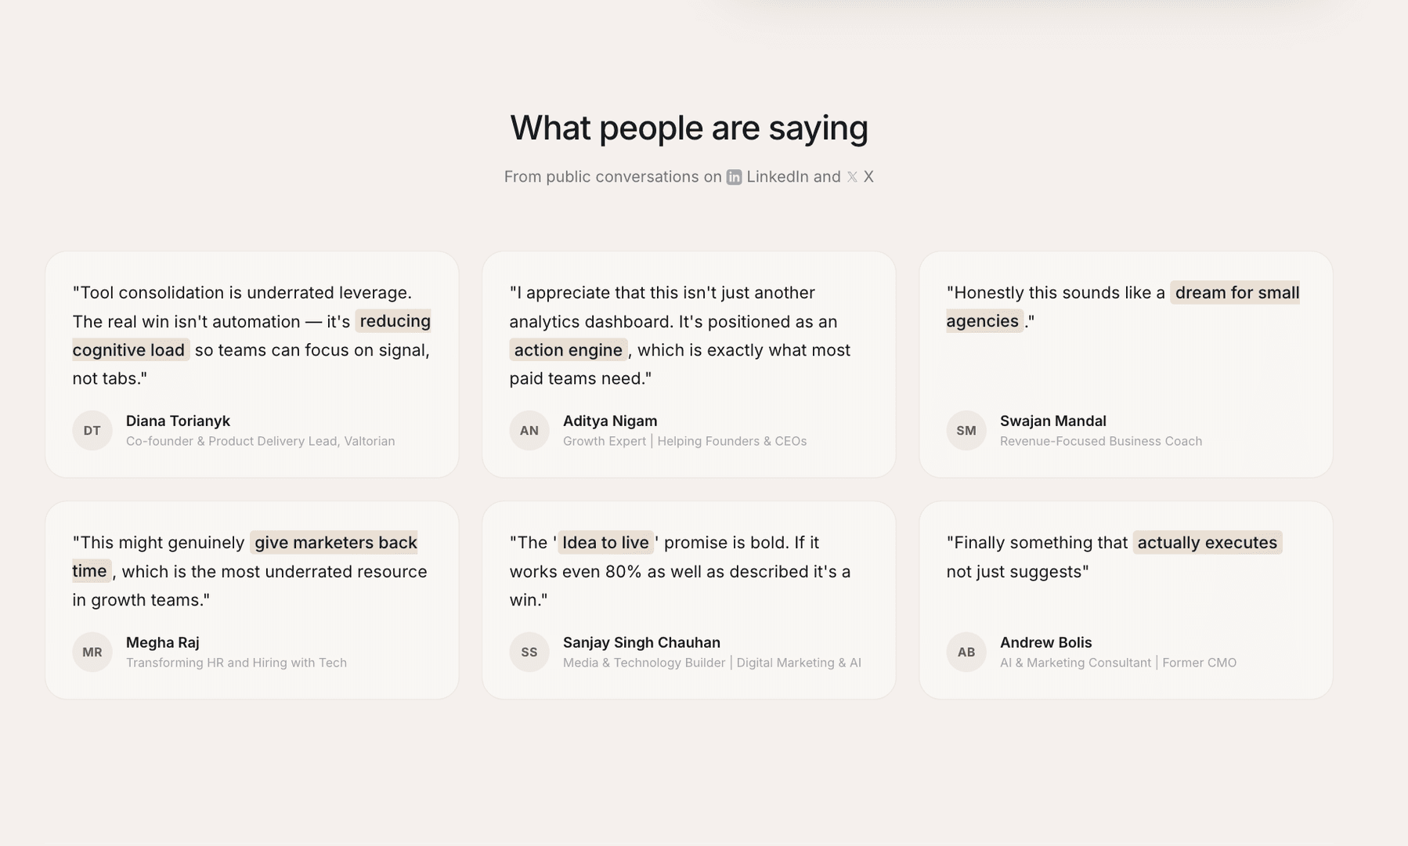Viewport: 1408px width, 846px height.
Task: Click the DT avatar for Diana Torianyk
Action: tap(92, 430)
